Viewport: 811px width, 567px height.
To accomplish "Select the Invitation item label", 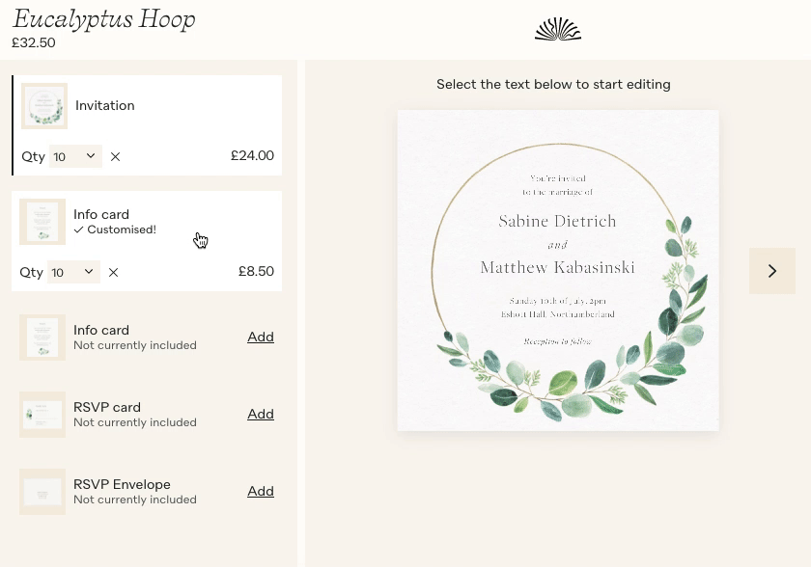I will click(x=105, y=105).
